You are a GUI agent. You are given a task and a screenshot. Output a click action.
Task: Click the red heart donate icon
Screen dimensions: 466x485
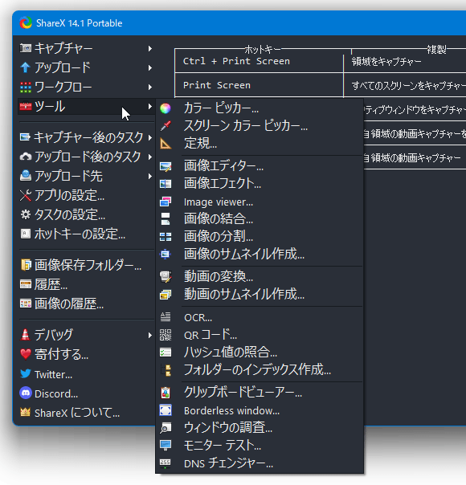26,354
